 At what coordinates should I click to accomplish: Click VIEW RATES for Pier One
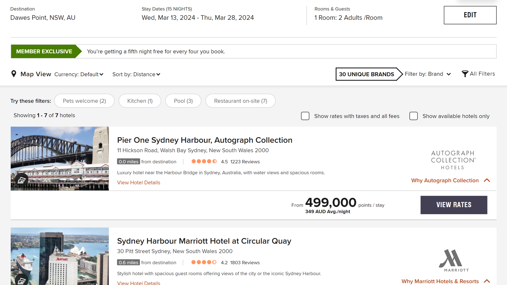tap(454, 205)
